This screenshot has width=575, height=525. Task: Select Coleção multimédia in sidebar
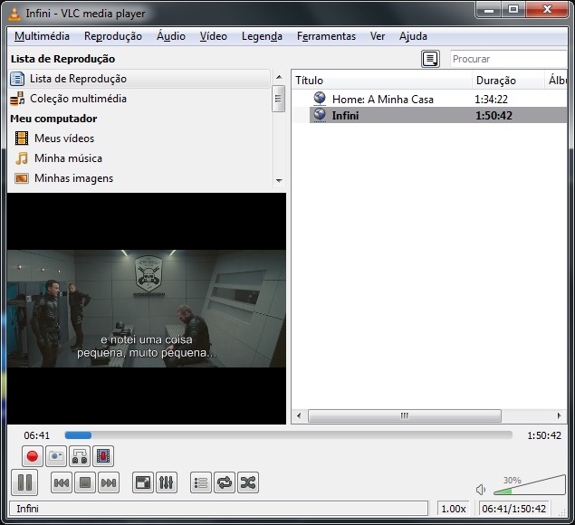pos(139,99)
